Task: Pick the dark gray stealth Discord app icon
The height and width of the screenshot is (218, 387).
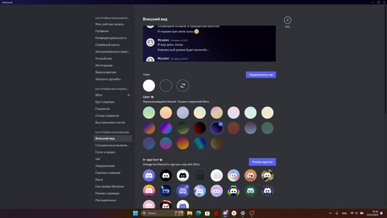Action: pyautogui.click(x=200, y=176)
